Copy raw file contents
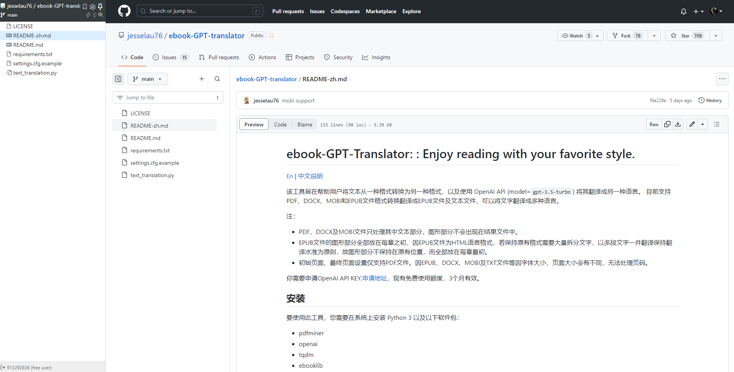The height and width of the screenshot is (372, 734). tap(667, 124)
